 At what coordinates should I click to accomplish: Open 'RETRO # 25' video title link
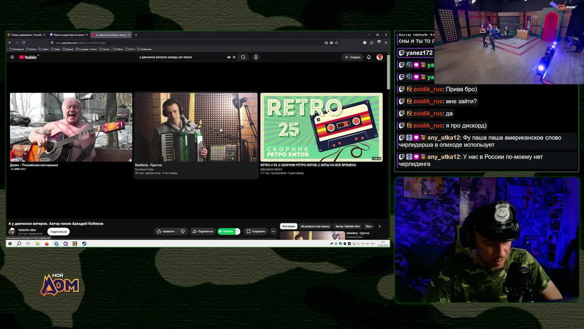click(308, 165)
